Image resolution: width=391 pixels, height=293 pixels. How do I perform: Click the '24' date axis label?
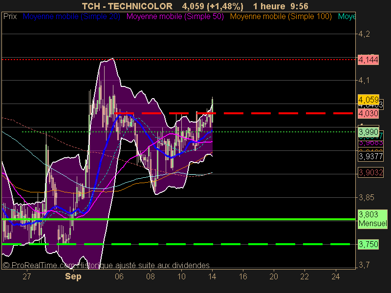336,276
